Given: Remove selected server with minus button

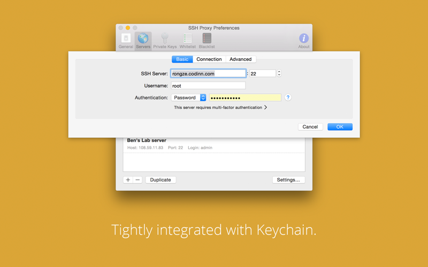Looking at the screenshot, I should 137,180.
